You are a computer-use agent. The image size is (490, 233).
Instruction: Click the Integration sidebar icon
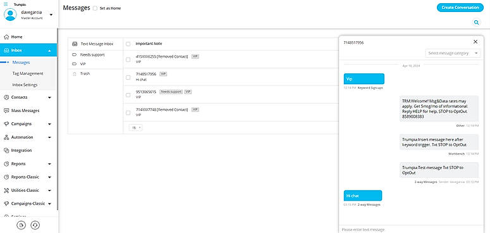tap(6, 151)
